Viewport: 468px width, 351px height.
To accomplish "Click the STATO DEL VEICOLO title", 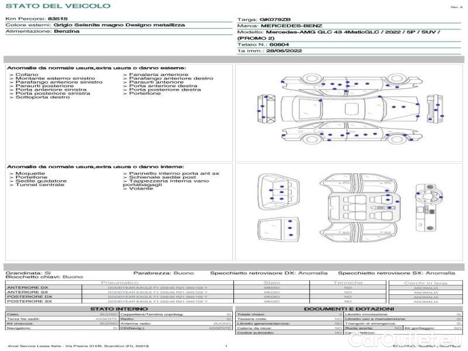I will [x=58, y=6].
